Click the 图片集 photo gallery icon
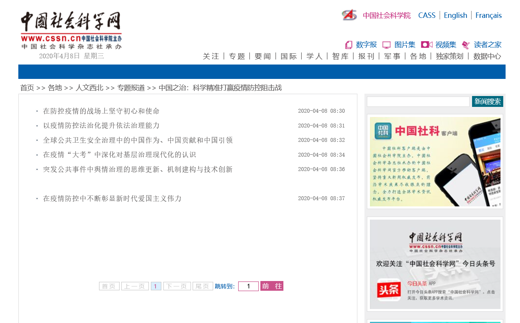520x323 pixels. click(386, 45)
